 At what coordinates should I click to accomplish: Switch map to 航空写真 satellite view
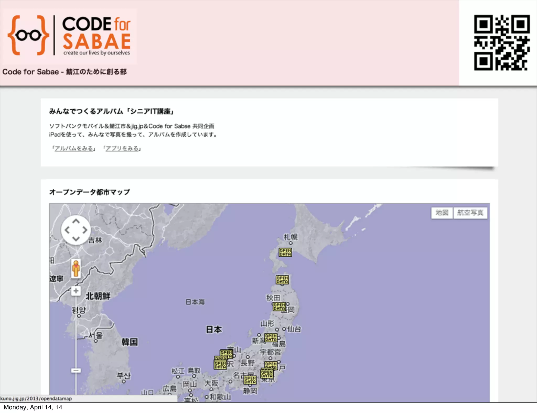470,213
